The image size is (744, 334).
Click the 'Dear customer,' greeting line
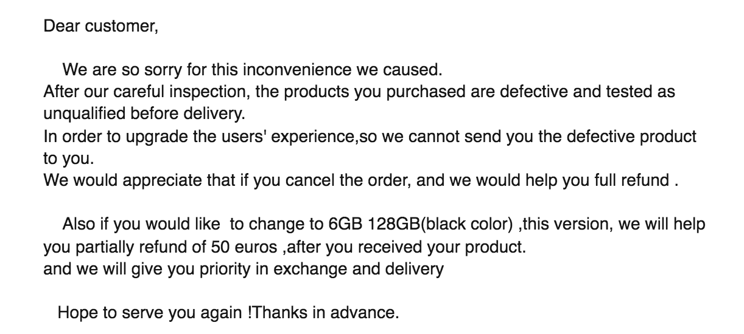[100, 27]
